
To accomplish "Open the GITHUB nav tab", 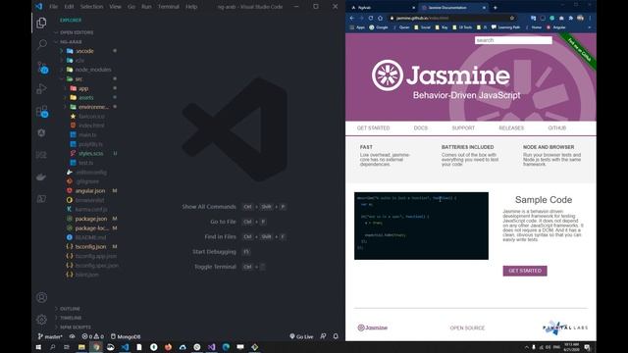I will 556,128.
